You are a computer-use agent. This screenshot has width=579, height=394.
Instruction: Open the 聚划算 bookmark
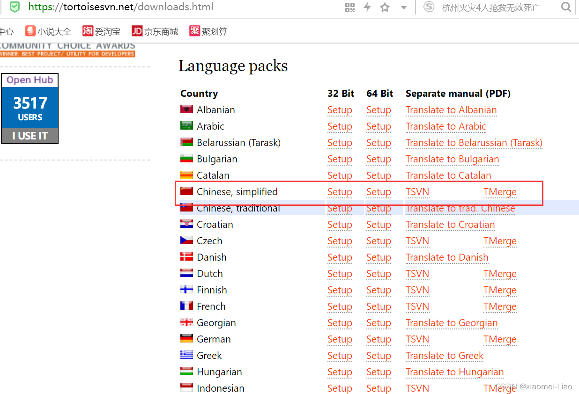point(208,31)
